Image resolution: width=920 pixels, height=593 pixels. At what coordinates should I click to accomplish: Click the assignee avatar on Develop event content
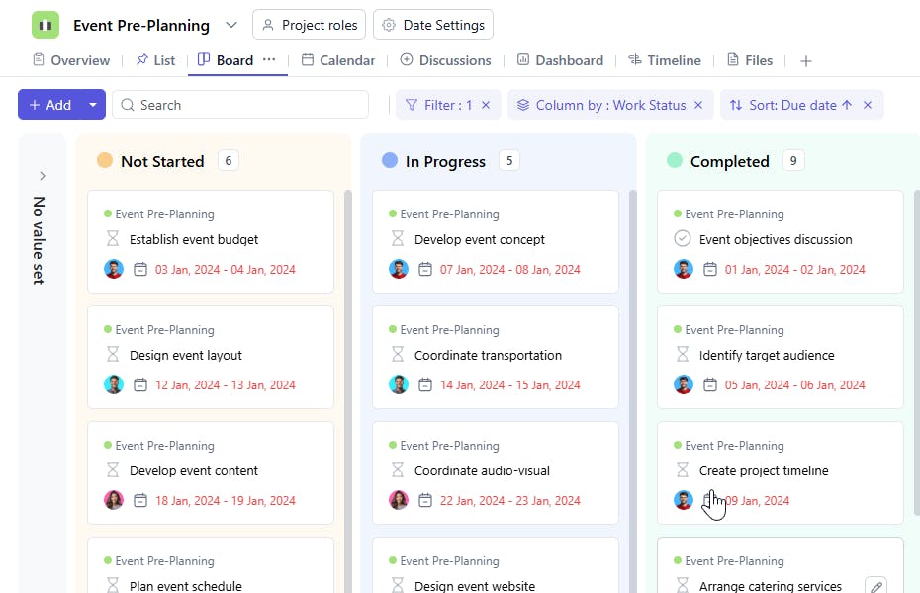114,500
